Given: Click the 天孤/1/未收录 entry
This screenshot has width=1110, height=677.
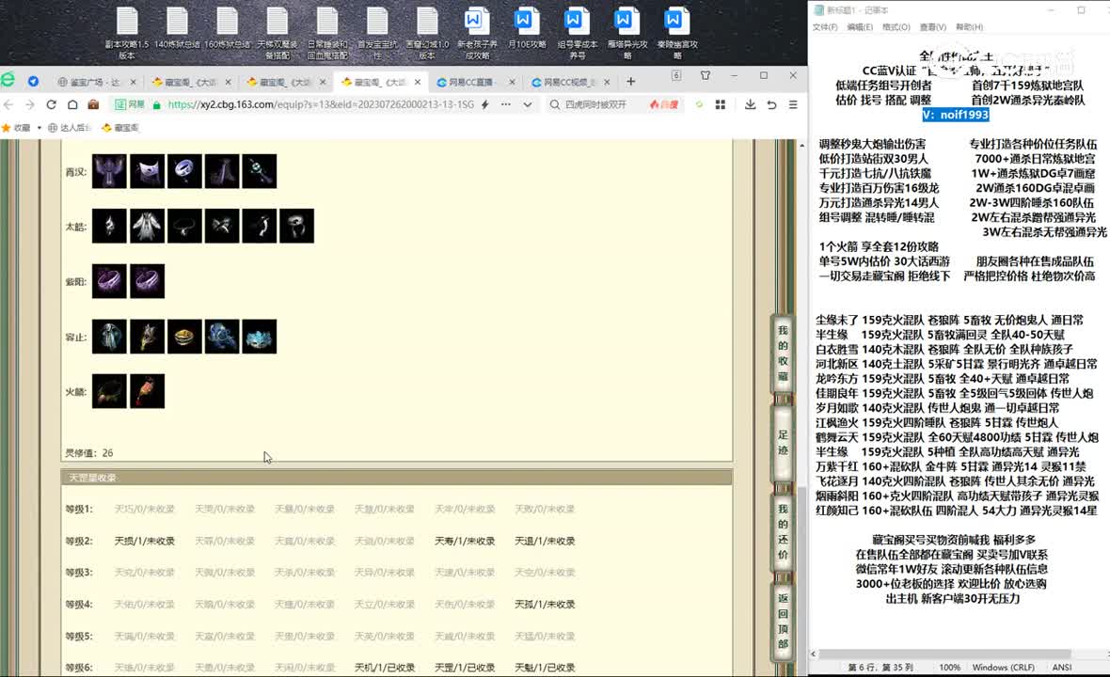Looking at the screenshot, I should tap(545, 605).
